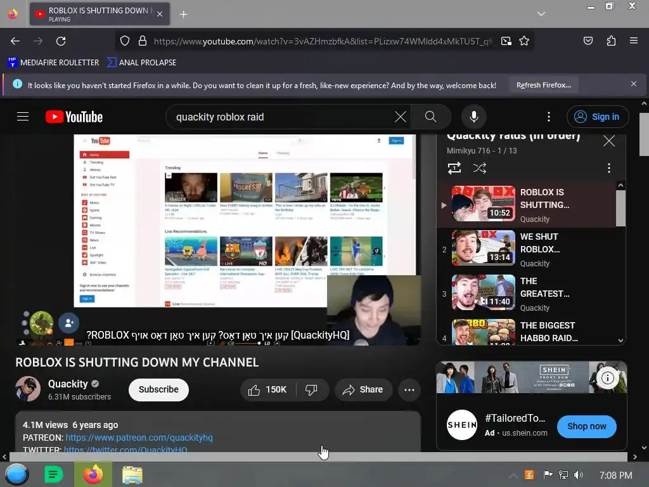Open the file manager taskbar icon

(x=132, y=475)
